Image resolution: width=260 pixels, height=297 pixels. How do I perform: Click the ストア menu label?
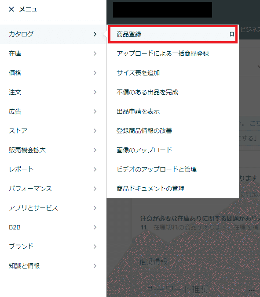point(18,131)
